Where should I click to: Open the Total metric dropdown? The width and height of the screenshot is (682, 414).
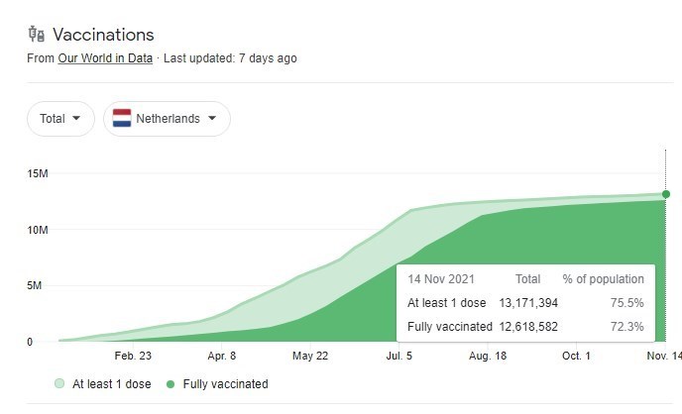pyautogui.click(x=60, y=119)
